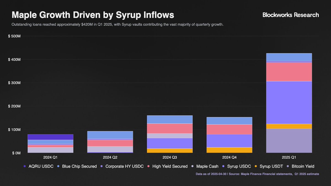Click the Syrup USDC segment in 2025 Q1 bar
Viewport: 331px width, 186px height.
(289, 102)
